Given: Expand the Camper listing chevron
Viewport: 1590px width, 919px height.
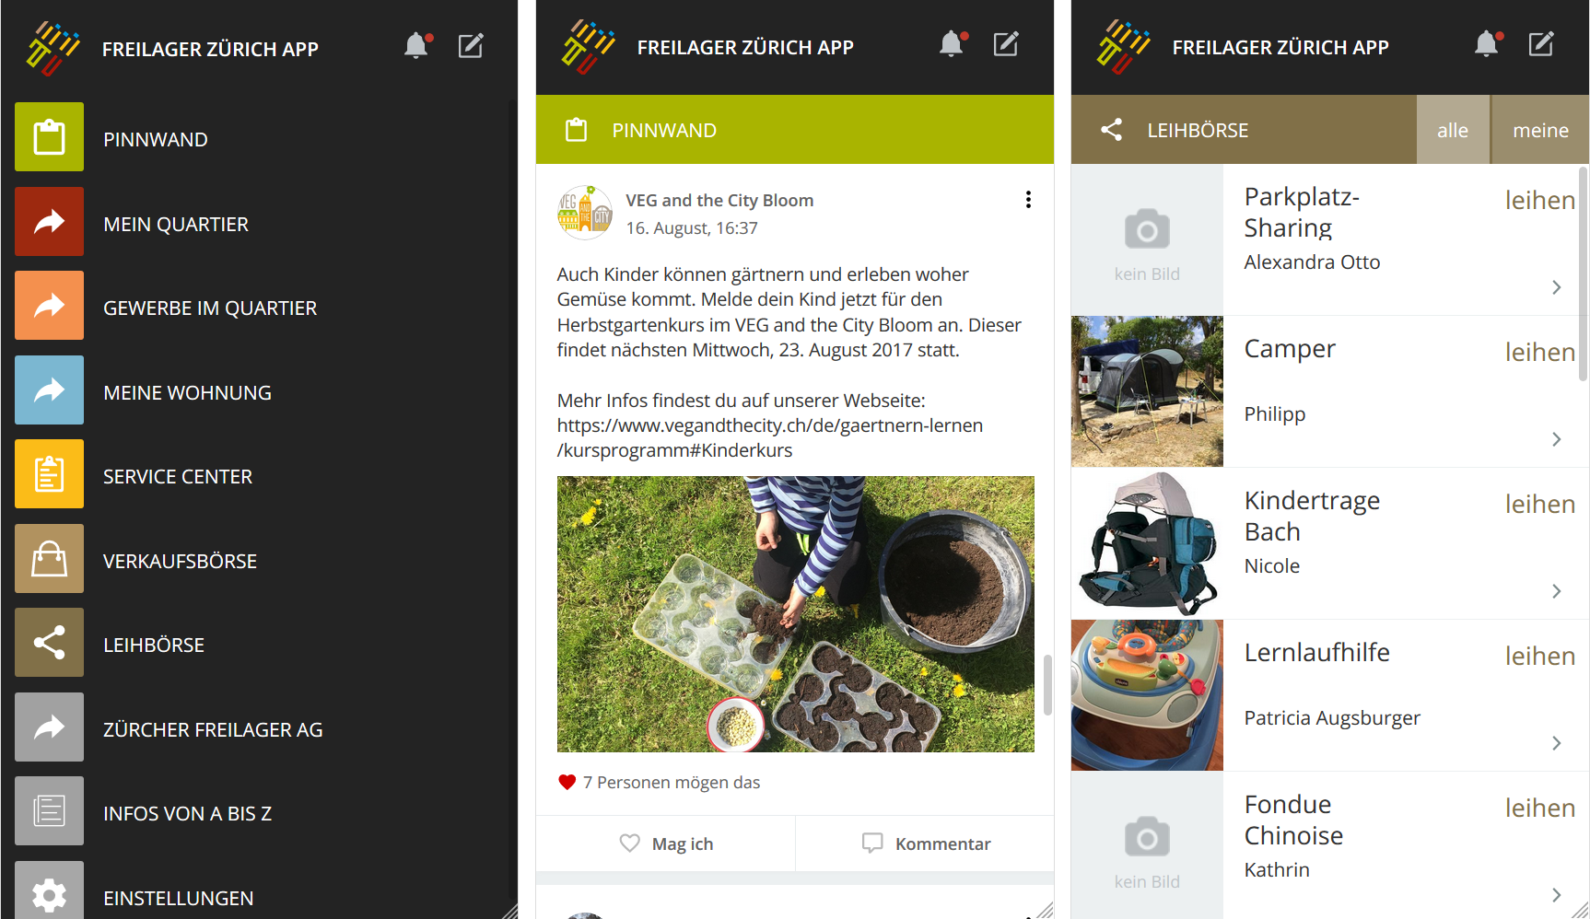Looking at the screenshot, I should click(1556, 439).
